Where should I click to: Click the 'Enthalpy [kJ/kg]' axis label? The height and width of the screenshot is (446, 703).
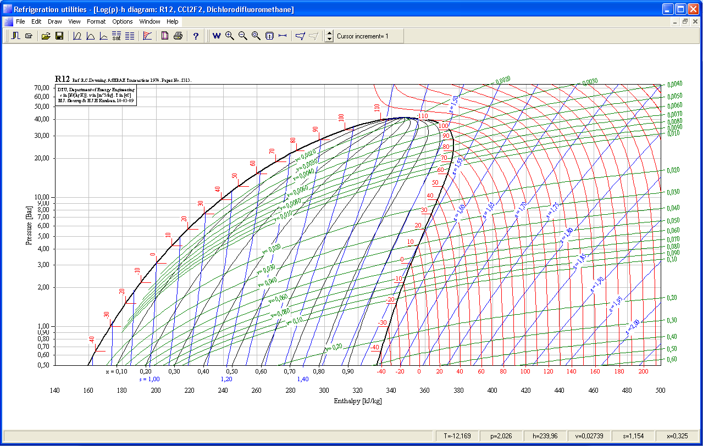pos(358,401)
